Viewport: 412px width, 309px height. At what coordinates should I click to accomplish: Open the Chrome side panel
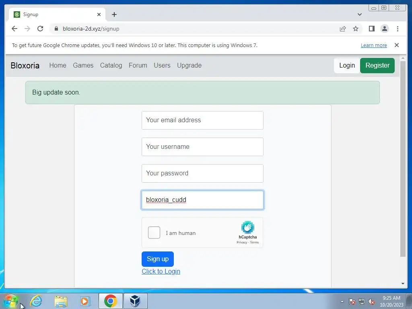click(x=371, y=29)
